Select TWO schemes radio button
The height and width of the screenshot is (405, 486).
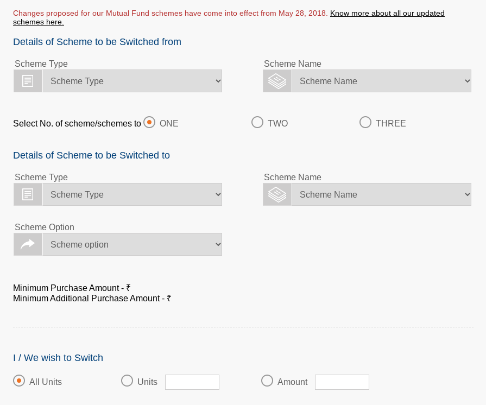(x=257, y=123)
